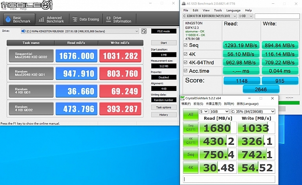The image size is (302, 185).
Task: Expand the C: 35% drive dropdown
Action: [x=253, y=111]
